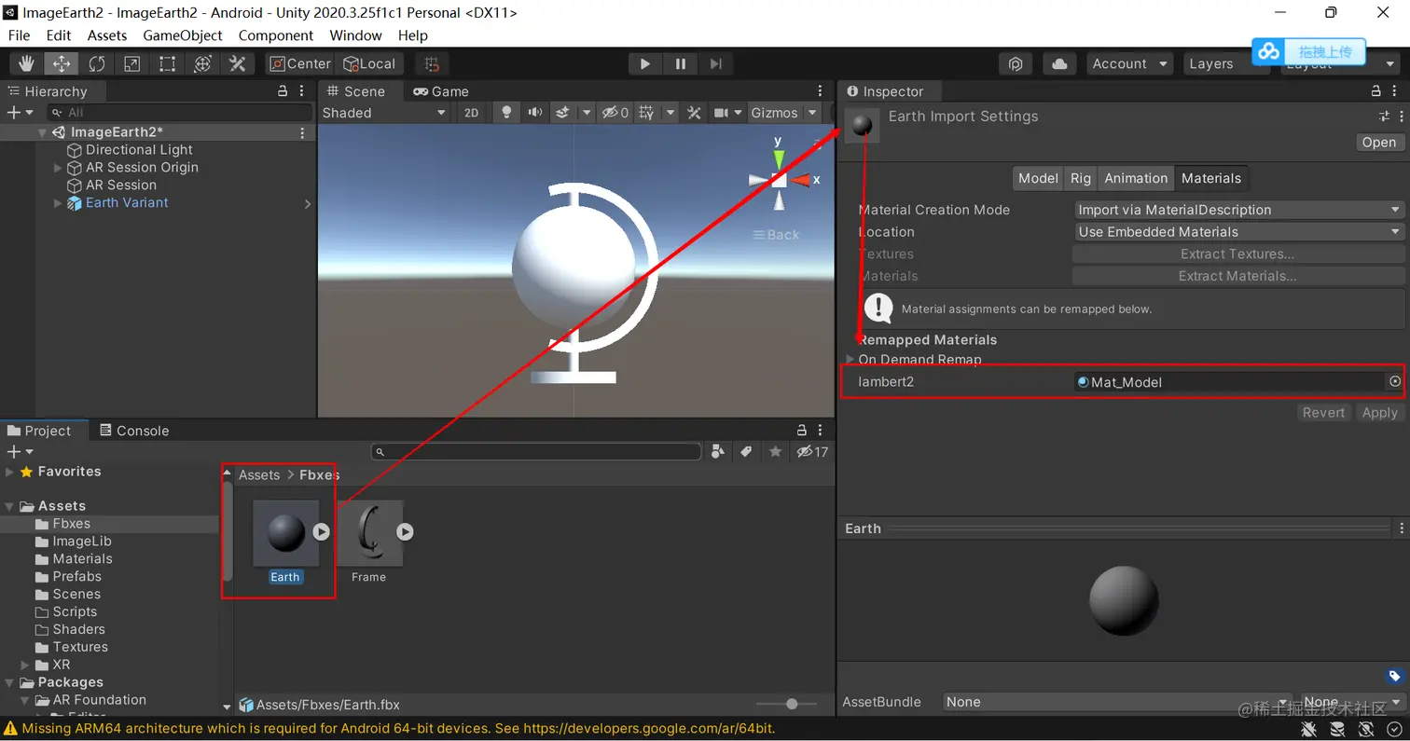Click the grid snapping icon in toolbar

pos(431,63)
